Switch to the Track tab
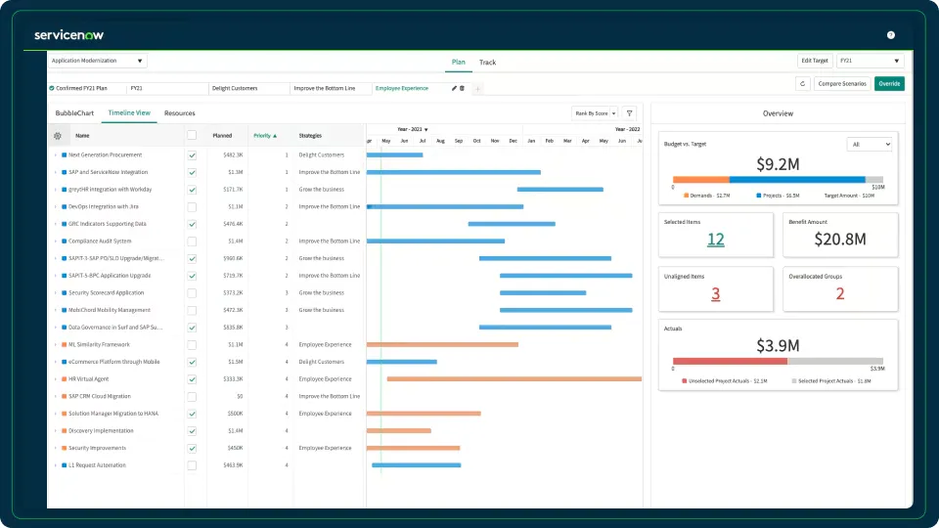939x528 pixels. tap(487, 63)
